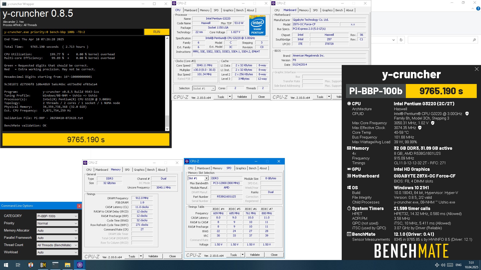Click the Part Number field R538G1601U2S

pos(226,196)
